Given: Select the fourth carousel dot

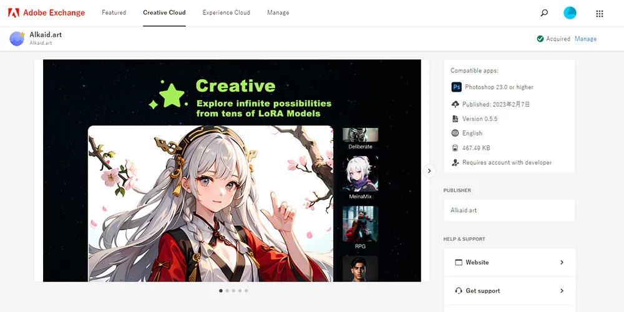Looking at the screenshot, I should [240, 291].
